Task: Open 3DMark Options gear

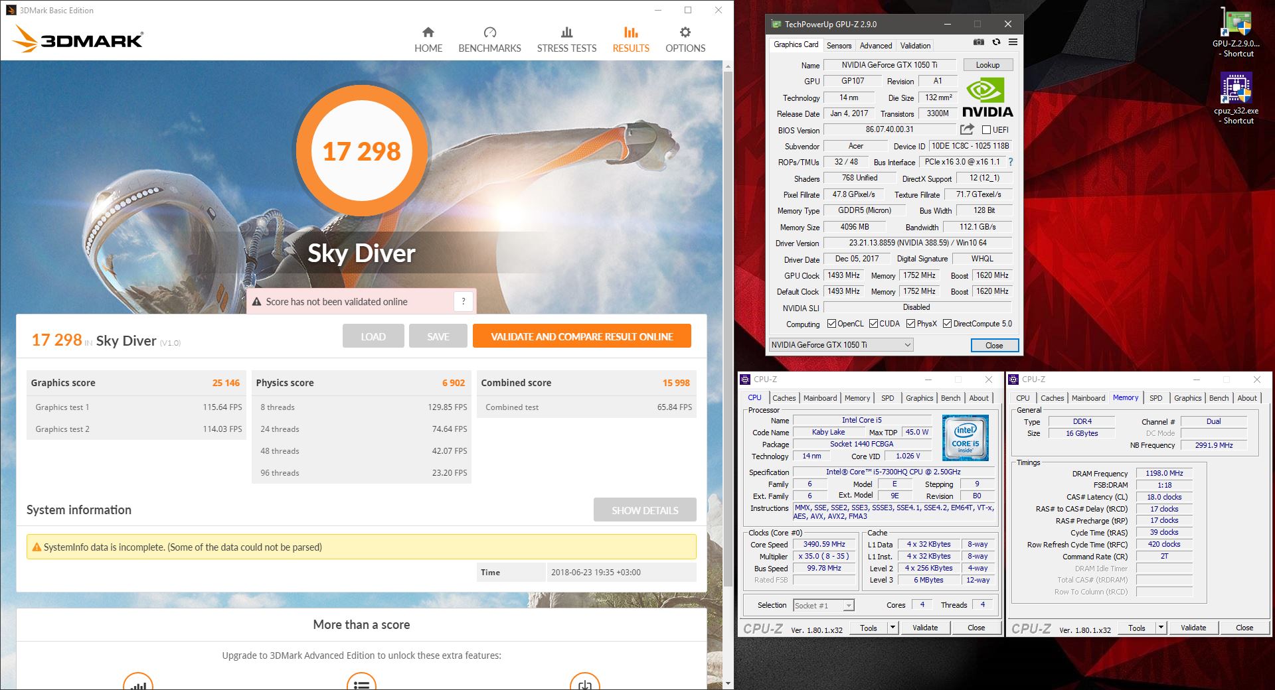Action: point(685,40)
